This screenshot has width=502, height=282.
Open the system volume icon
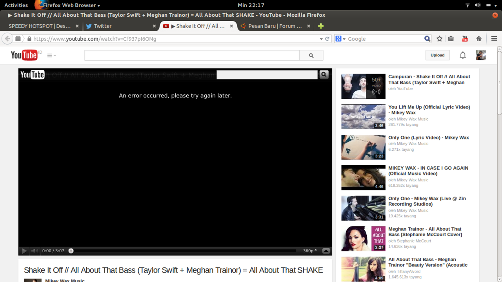click(x=478, y=5)
